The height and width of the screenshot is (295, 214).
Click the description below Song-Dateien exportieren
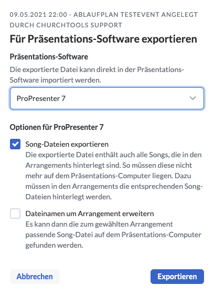114,176
